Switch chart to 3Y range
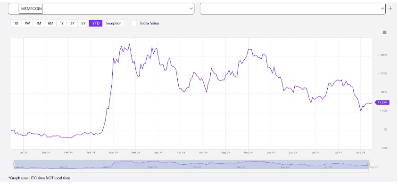Image resolution: width=398 pixels, height=185 pixels. tap(72, 24)
